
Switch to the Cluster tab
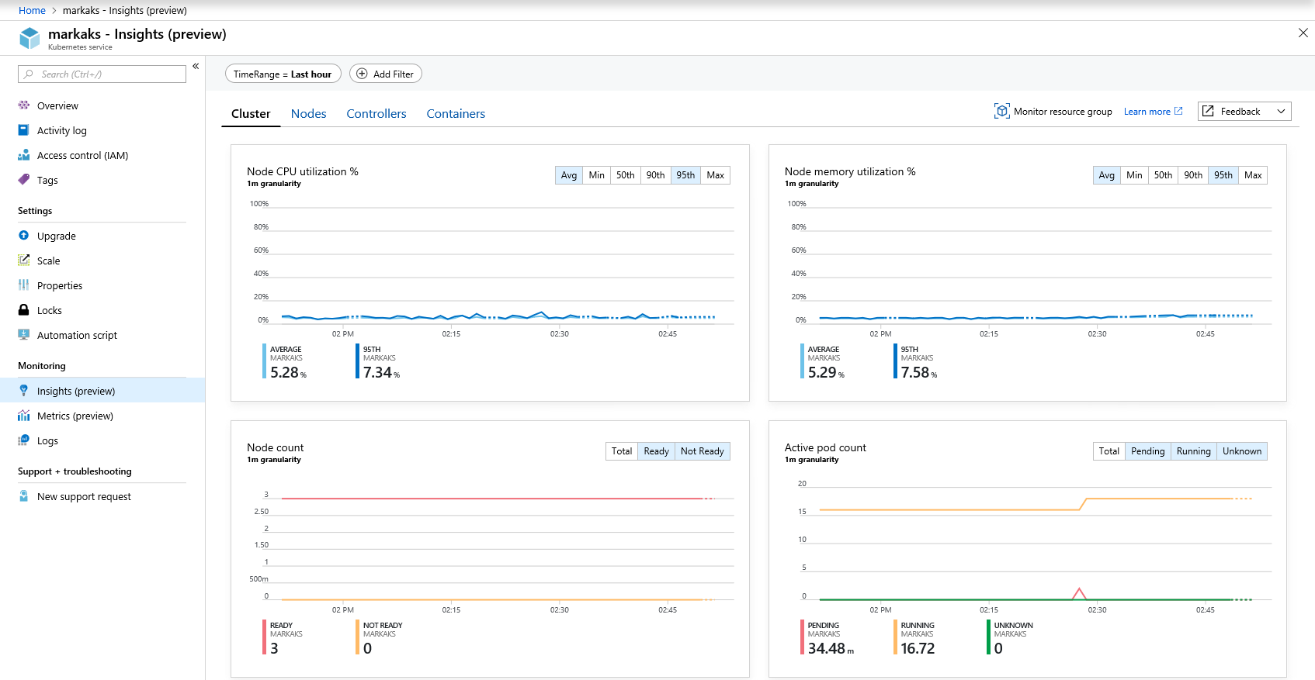(251, 113)
